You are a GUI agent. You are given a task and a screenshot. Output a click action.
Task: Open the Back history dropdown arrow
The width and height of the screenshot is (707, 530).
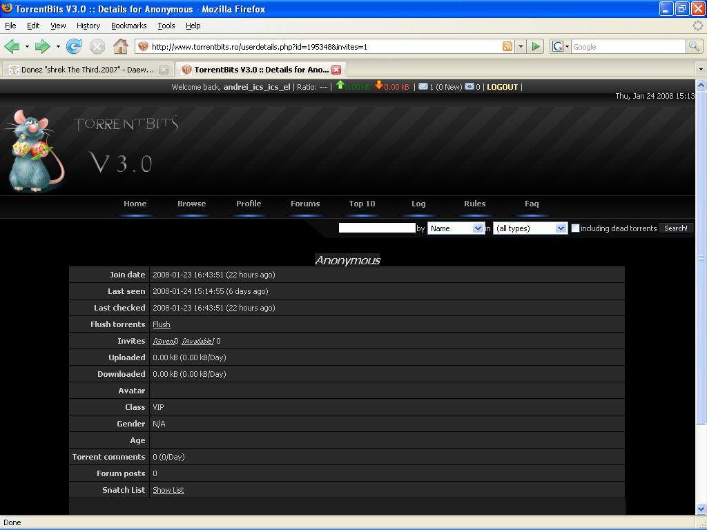27,46
